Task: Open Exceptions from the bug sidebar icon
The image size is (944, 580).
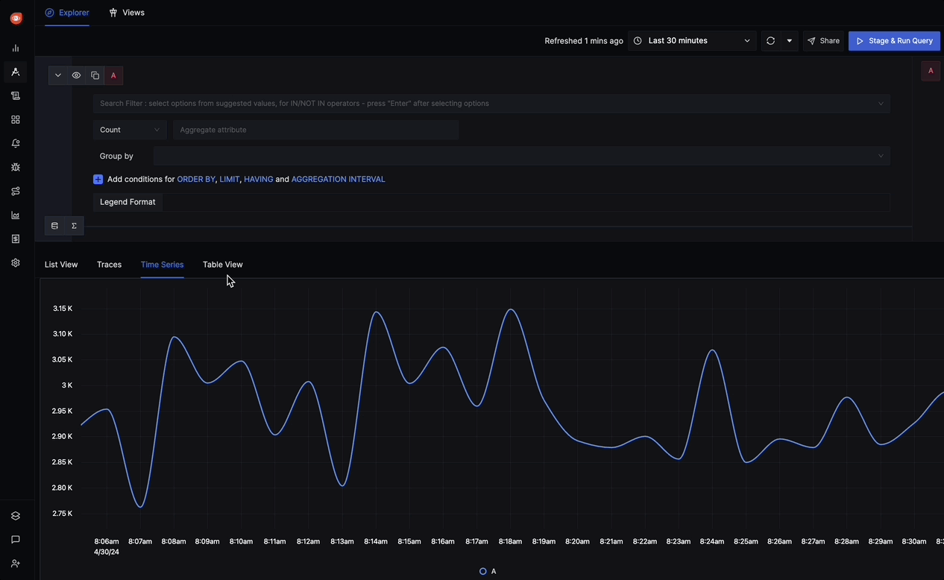Action: point(16,167)
